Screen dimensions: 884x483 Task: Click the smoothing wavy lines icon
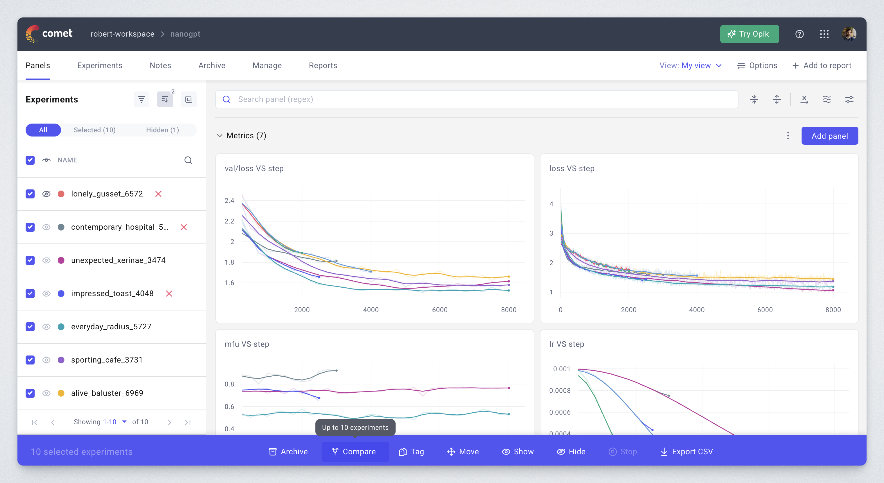pos(827,100)
